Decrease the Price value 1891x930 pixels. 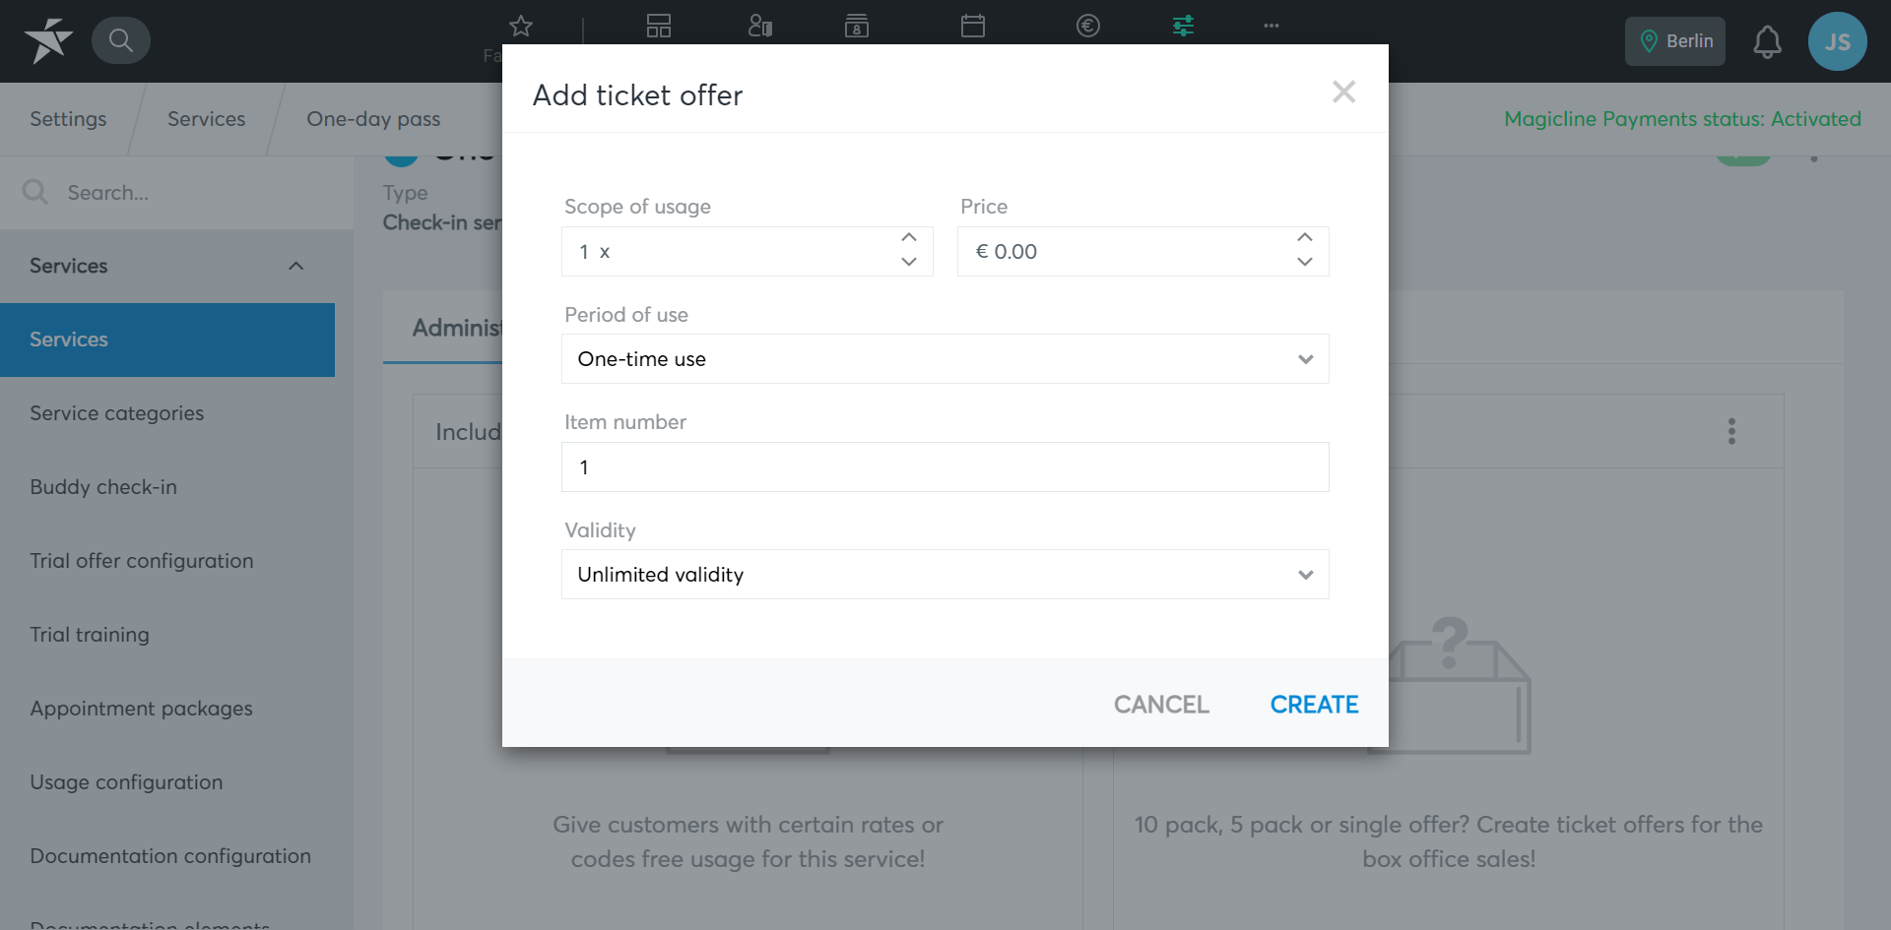(1305, 263)
